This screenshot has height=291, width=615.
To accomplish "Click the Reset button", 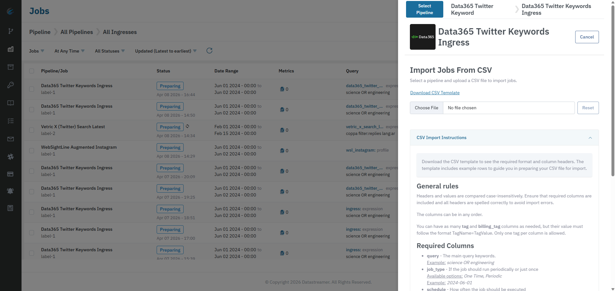I will (x=588, y=108).
